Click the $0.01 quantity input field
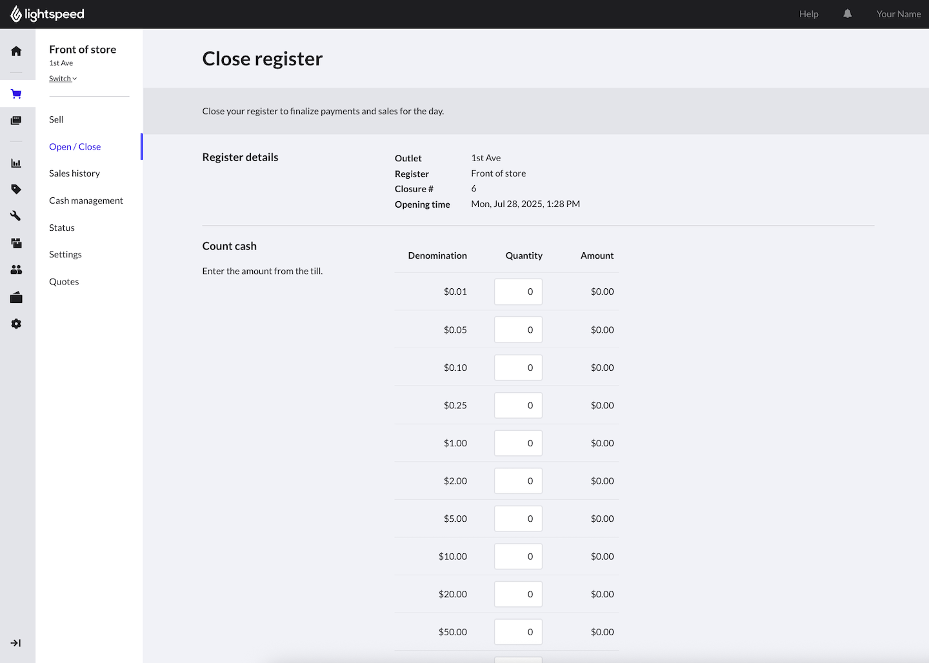 coord(518,292)
